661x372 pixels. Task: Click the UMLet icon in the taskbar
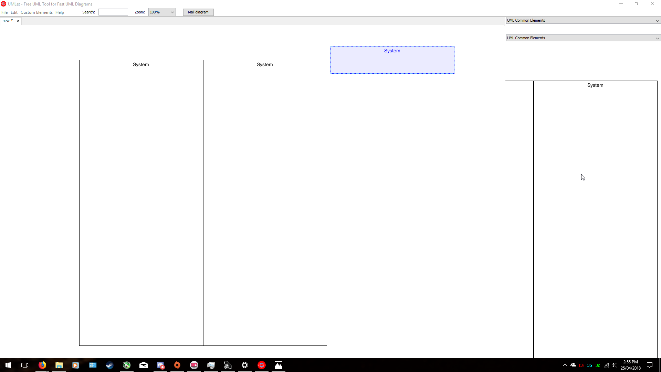pyautogui.click(x=262, y=365)
